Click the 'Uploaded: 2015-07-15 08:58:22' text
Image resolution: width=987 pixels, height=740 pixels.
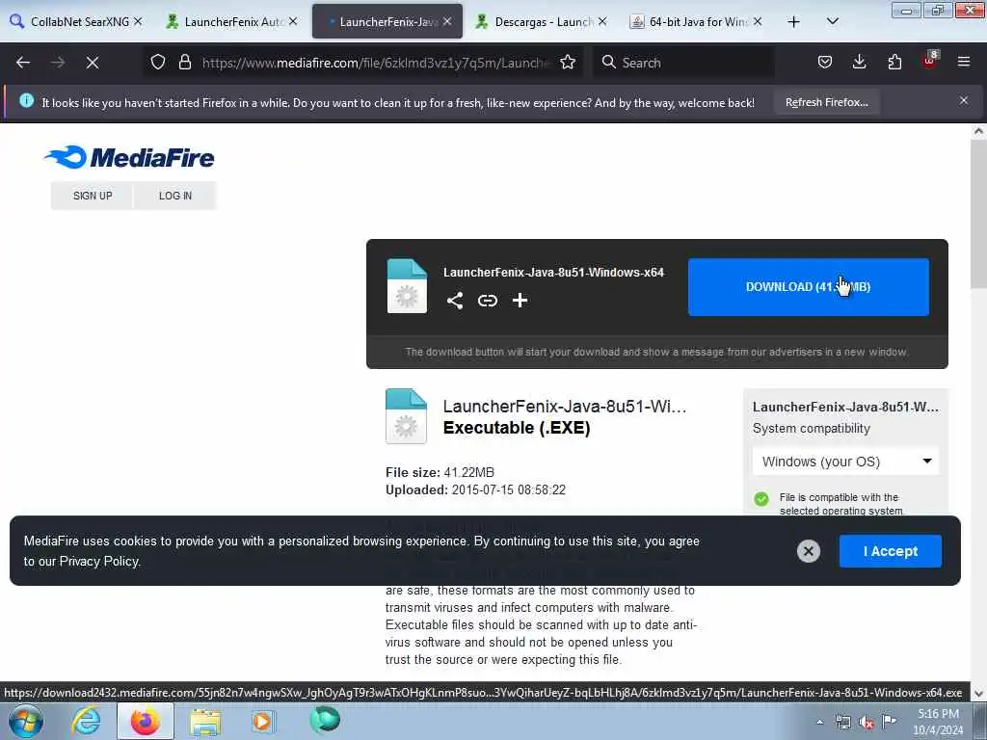click(475, 490)
